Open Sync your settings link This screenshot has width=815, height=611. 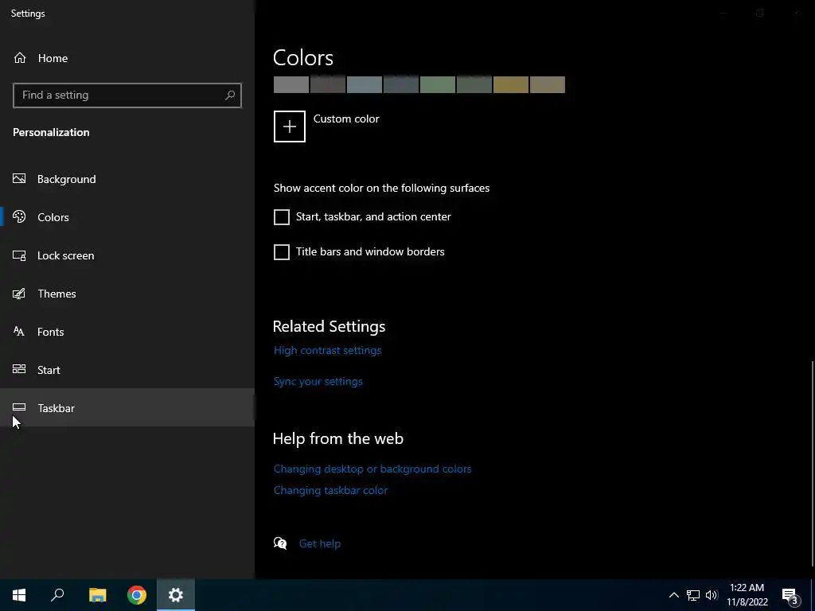pyautogui.click(x=318, y=381)
